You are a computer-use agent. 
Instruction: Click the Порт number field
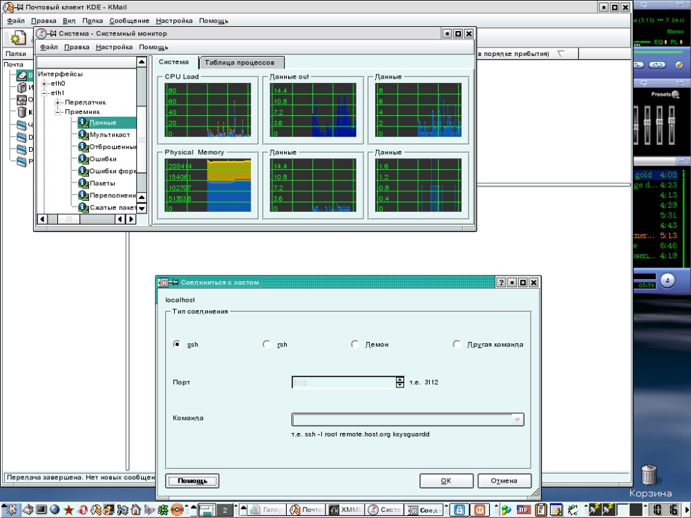click(343, 383)
